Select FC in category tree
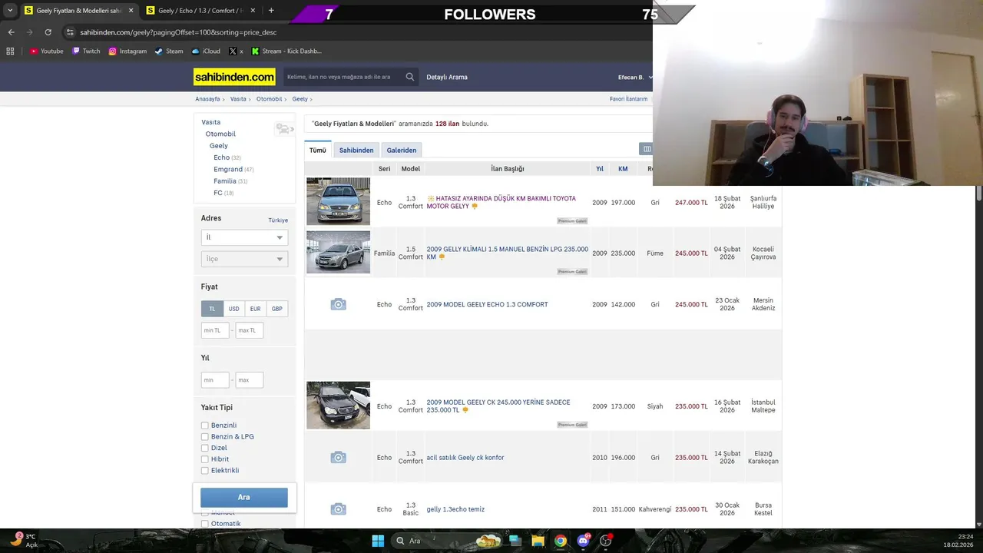The image size is (983, 553). [x=218, y=193]
